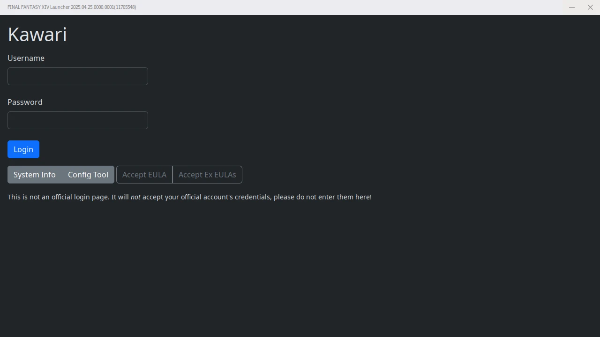The width and height of the screenshot is (600, 337).
Task: Click the Accept Ex EULAs button
Action: (x=207, y=175)
